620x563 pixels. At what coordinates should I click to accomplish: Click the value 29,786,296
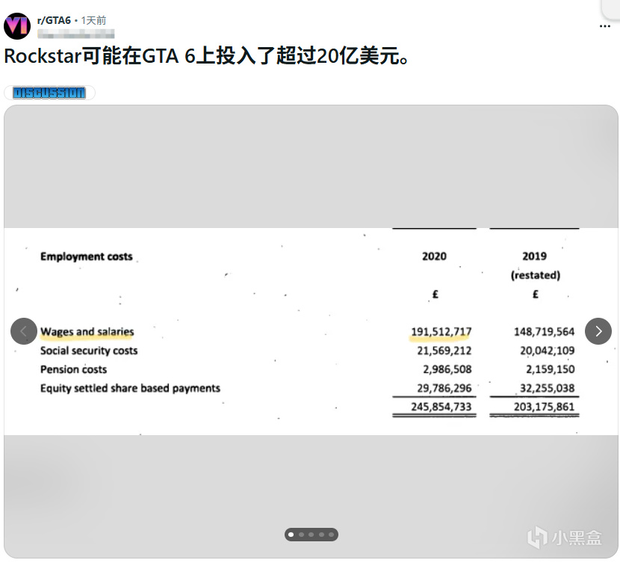pos(444,388)
